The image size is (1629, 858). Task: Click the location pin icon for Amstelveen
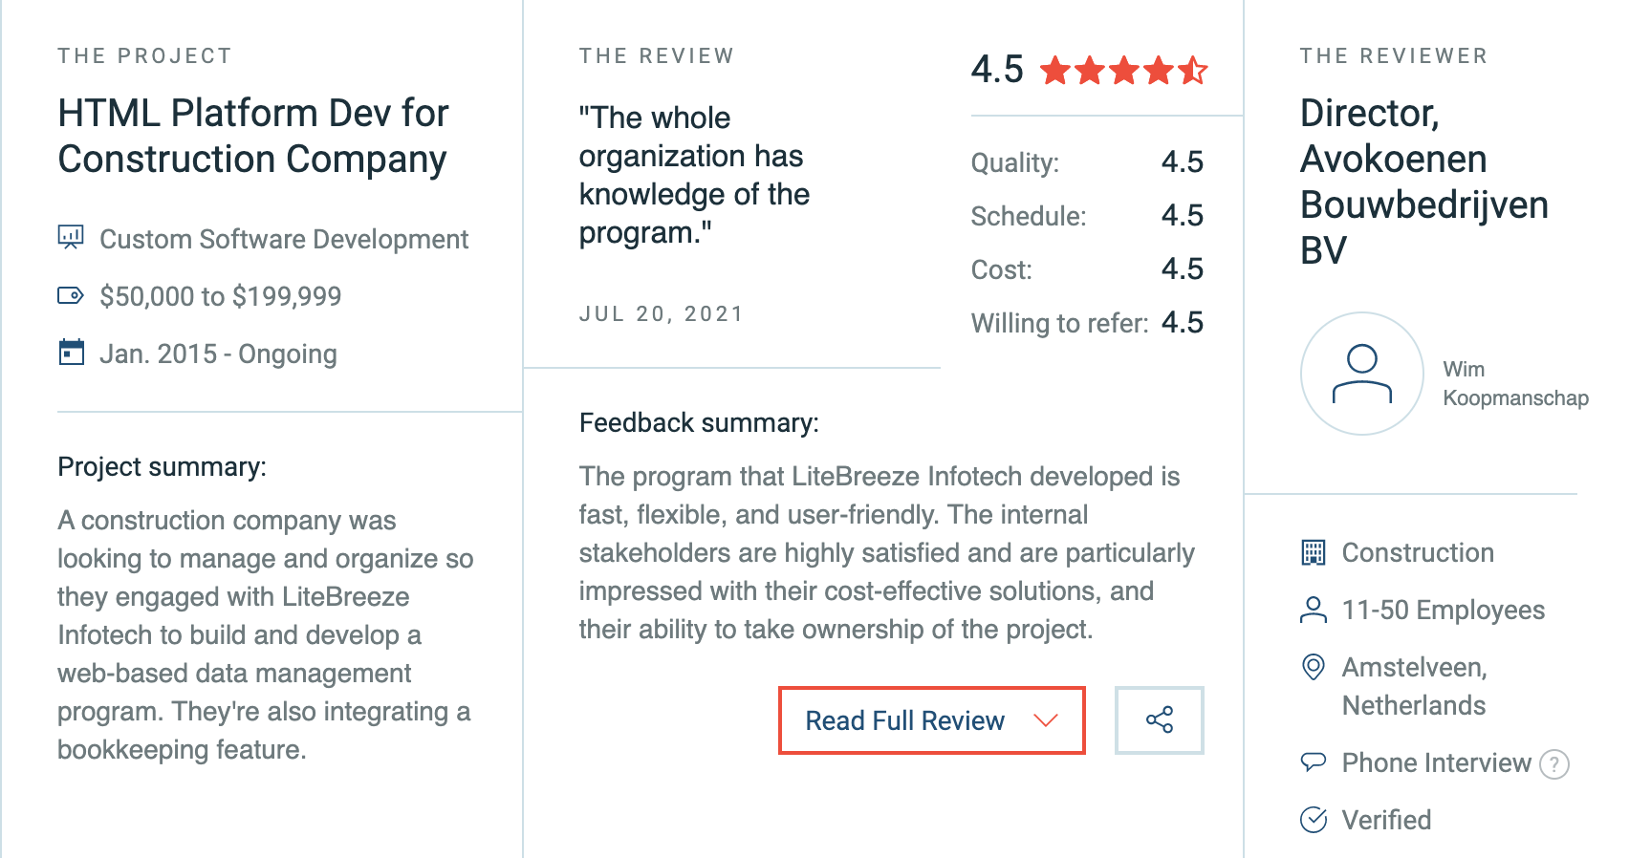coord(1314,667)
